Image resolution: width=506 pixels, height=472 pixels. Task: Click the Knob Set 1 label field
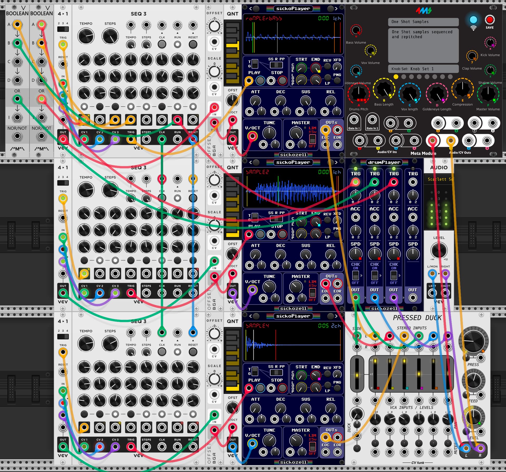click(423, 69)
